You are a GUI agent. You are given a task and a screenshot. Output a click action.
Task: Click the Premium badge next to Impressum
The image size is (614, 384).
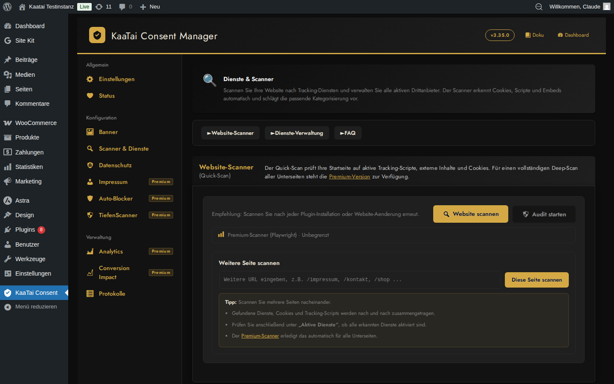point(161,182)
